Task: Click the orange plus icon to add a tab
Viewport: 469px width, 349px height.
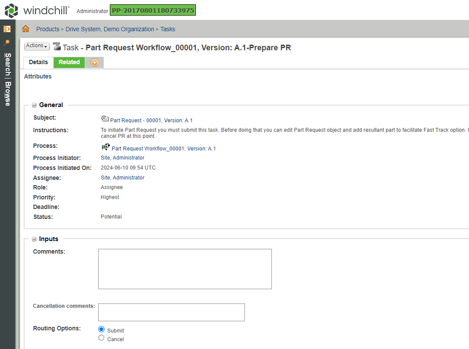Action: click(94, 62)
